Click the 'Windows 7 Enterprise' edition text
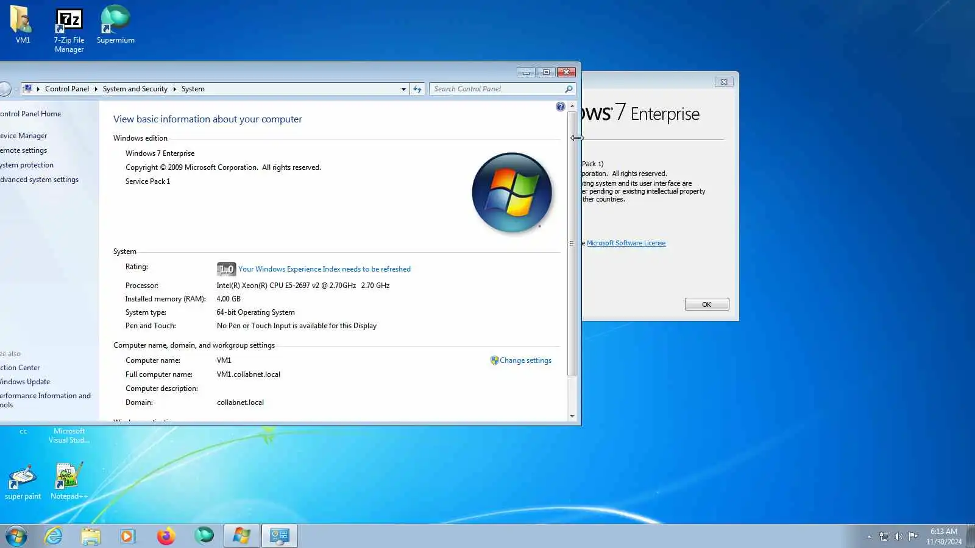Screen dimensions: 975x548 [x=160, y=153]
